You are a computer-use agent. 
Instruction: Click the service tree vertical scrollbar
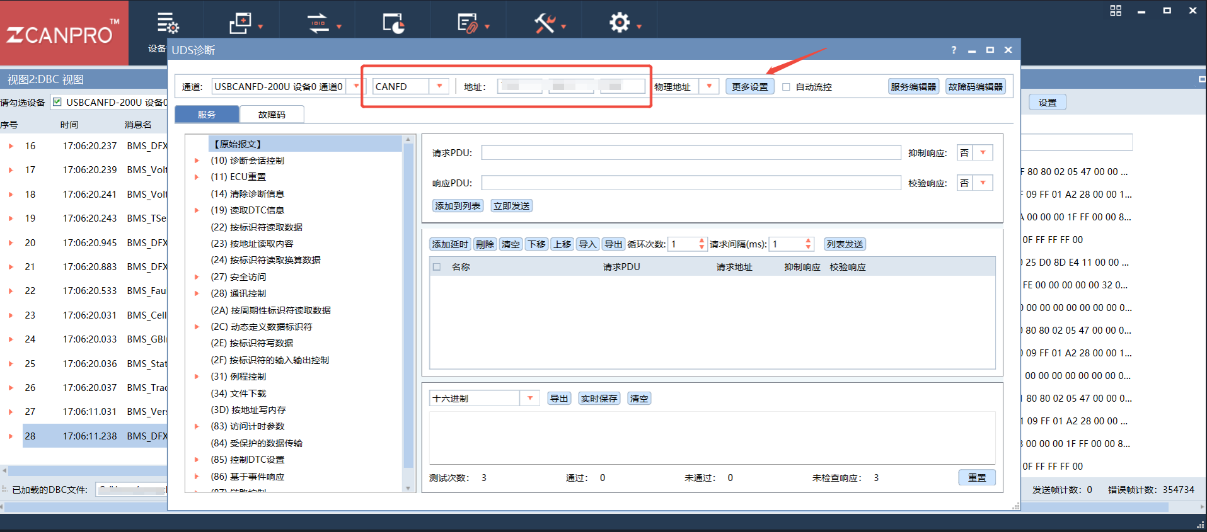click(408, 305)
